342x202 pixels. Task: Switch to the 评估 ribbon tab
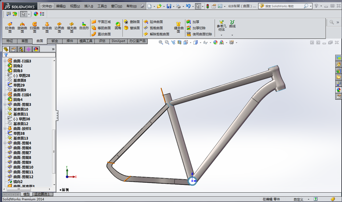102,41
